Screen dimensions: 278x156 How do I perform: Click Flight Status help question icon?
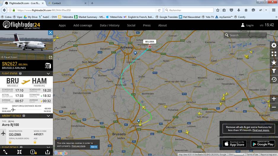coord(20,74)
